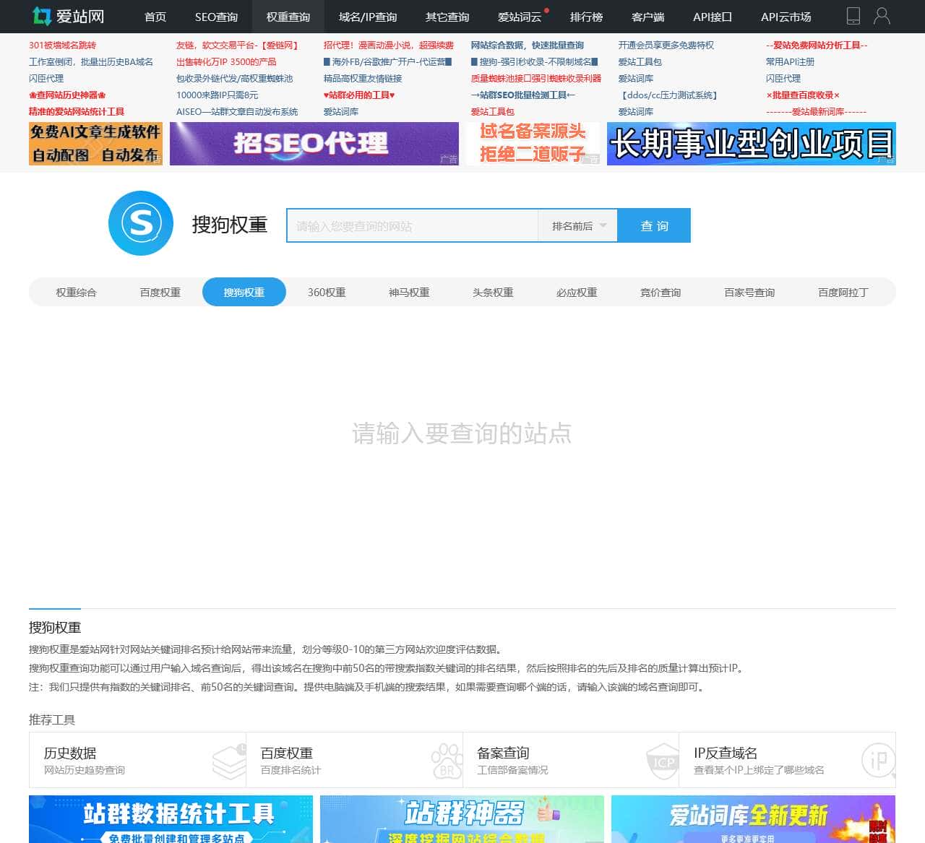Click the 历史数据 stack icon
The height and width of the screenshot is (843, 925).
coord(229,761)
